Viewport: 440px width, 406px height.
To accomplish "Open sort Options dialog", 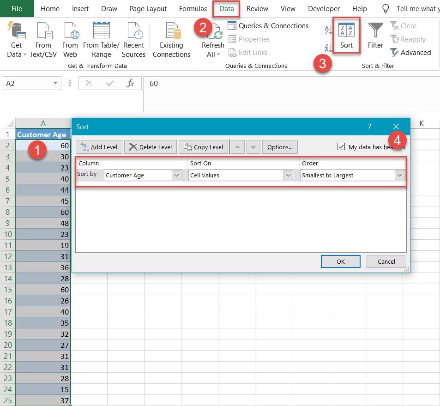I will point(280,146).
